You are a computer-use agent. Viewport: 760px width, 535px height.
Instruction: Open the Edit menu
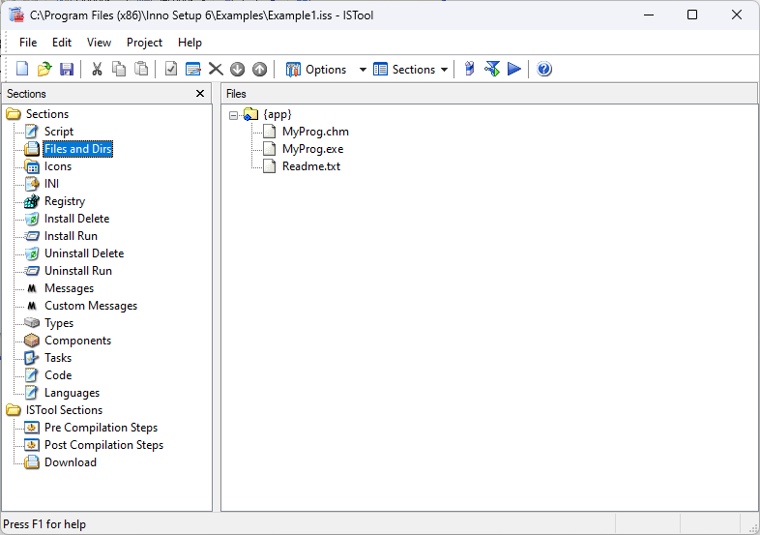[x=62, y=43]
